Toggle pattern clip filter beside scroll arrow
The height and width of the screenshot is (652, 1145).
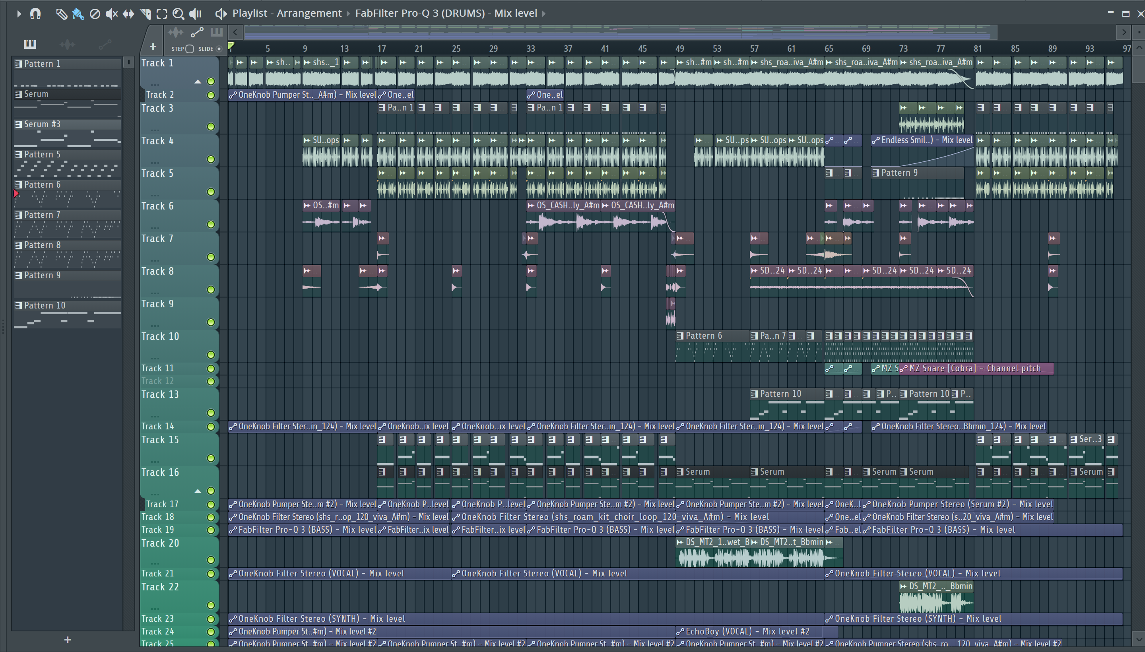[217, 32]
